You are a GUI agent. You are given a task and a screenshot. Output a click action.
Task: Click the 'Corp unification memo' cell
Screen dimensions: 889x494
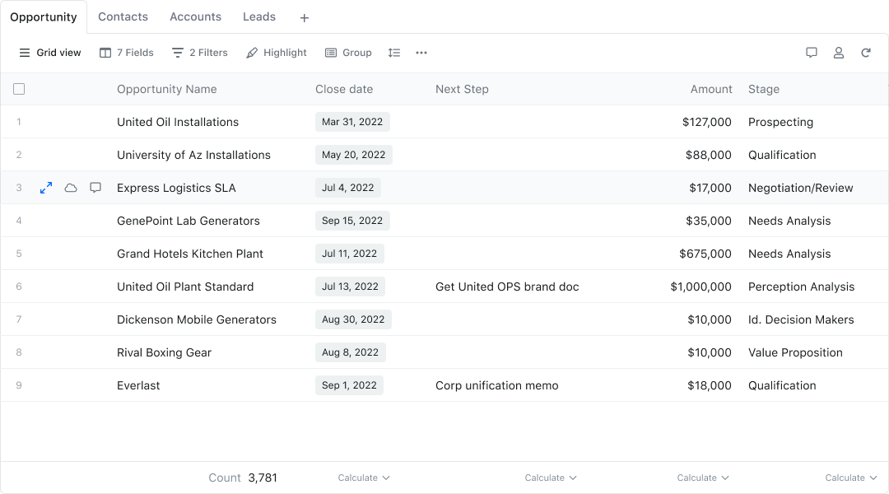pyautogui.click(x=496, y=385)
